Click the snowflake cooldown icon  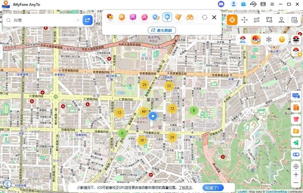(x=269, y=40)
